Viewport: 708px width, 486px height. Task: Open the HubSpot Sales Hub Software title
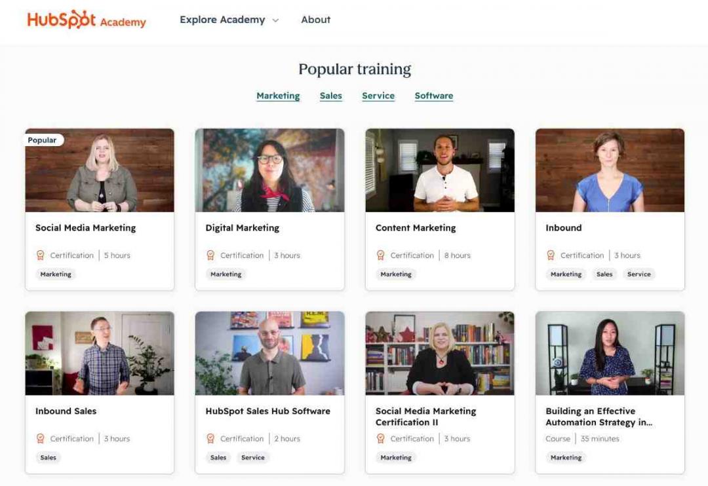coord(267,411)
